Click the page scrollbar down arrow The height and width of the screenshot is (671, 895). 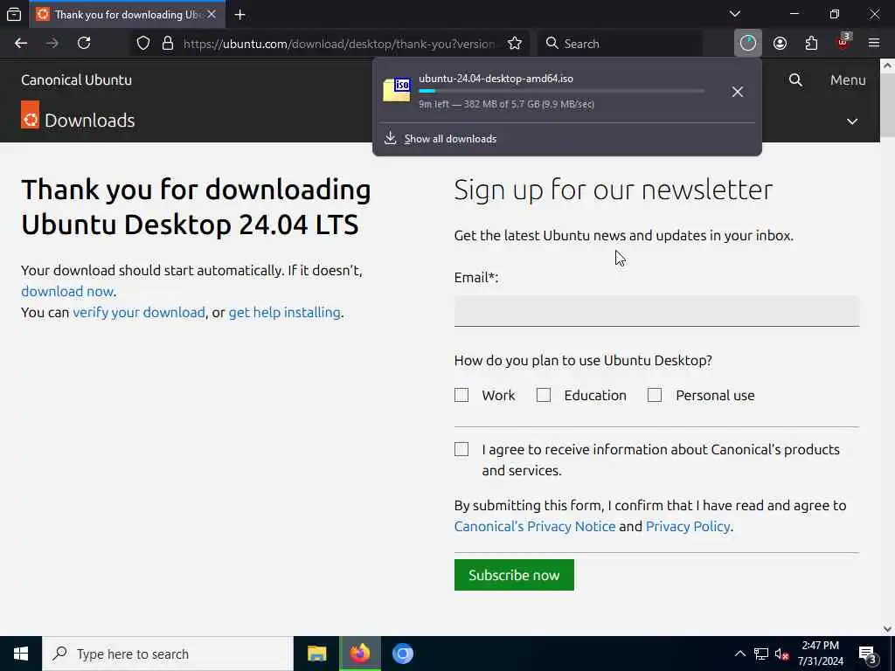(887, 629)
